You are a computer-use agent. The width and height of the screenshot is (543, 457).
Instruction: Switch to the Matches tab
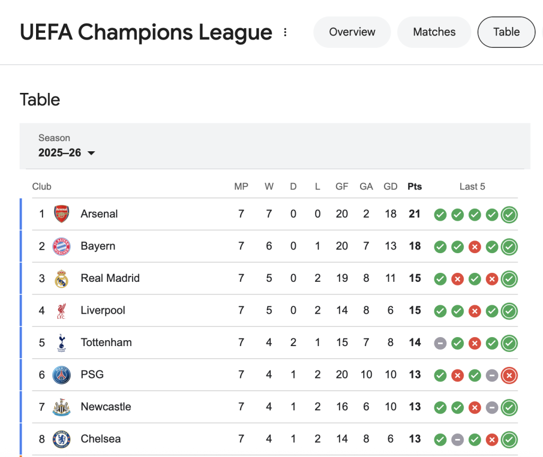pyautogui.click(x=434, y=32)
